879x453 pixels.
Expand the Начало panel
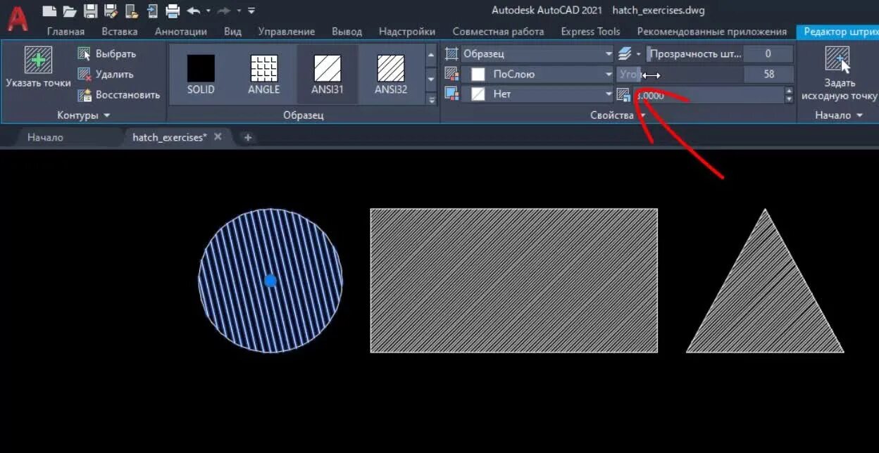[x=839, y=115]
